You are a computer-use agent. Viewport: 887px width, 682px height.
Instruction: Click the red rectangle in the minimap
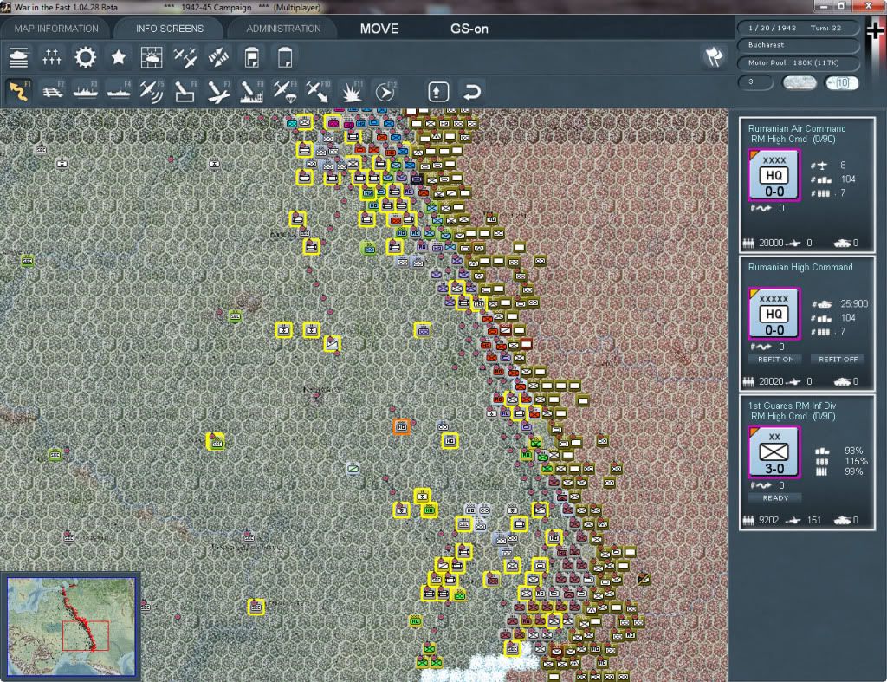point(86,635)
